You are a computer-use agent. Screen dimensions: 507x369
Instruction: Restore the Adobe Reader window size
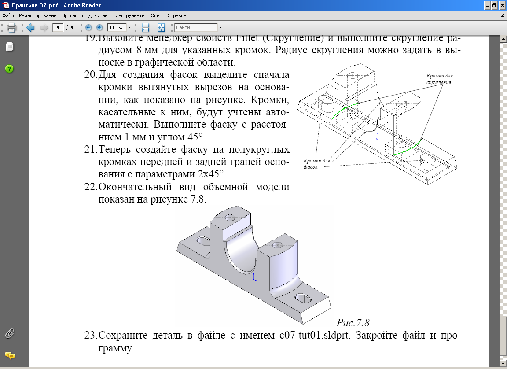[x=494, y=5]
